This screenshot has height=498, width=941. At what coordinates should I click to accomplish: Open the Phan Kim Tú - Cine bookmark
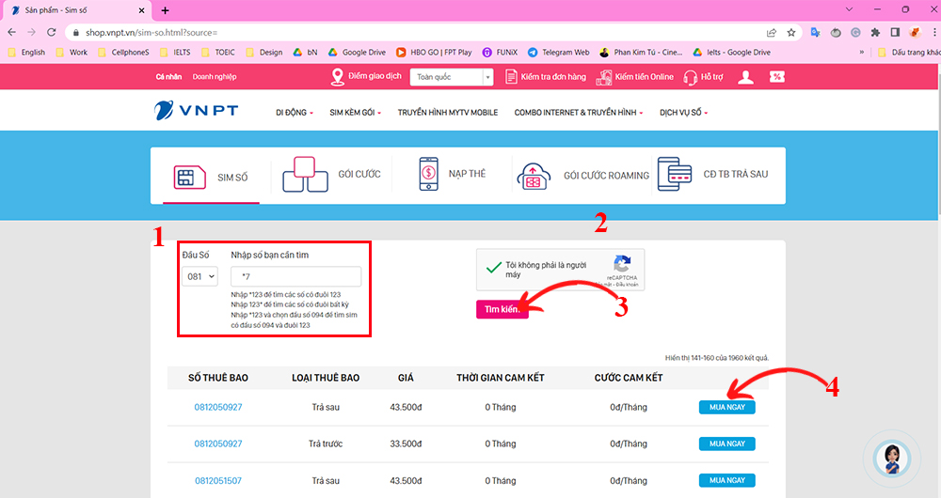[x=641, y=52]
